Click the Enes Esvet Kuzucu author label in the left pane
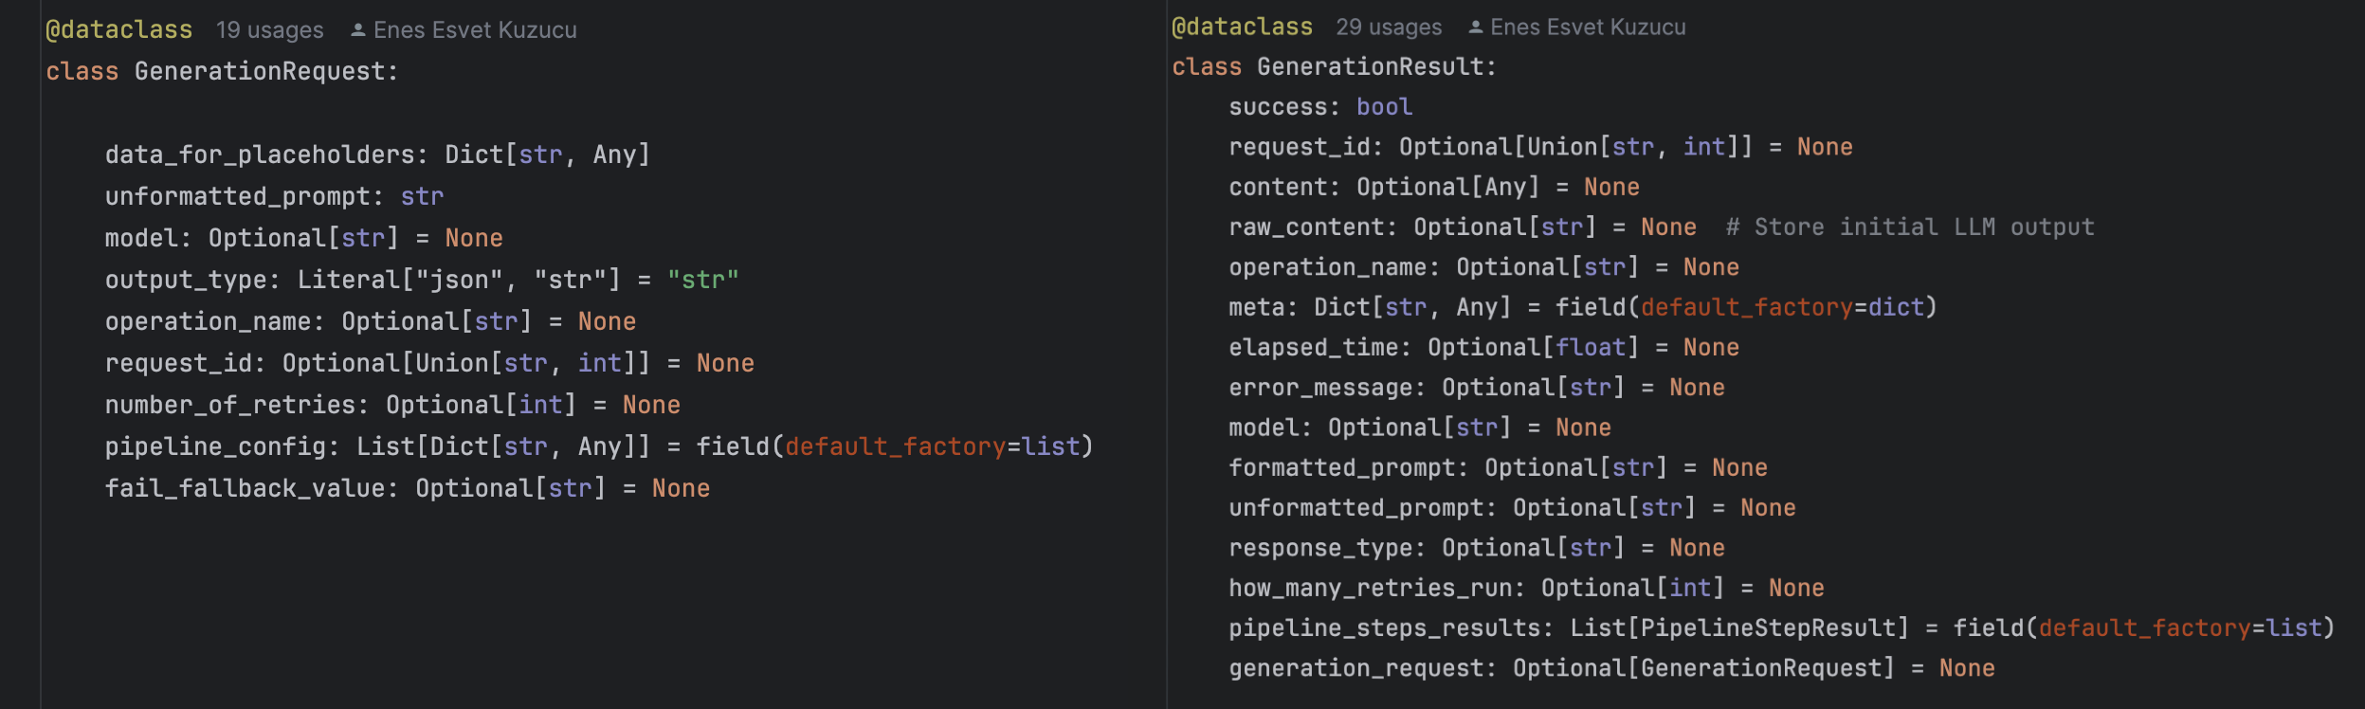Image resolution: width=2365 pixels, height=709 pixels. [475, 30]
